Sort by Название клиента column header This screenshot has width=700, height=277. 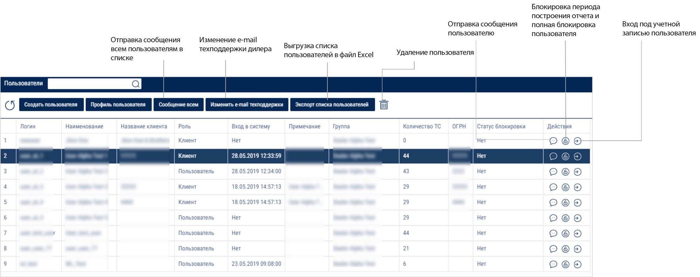(x=144, y=126)
